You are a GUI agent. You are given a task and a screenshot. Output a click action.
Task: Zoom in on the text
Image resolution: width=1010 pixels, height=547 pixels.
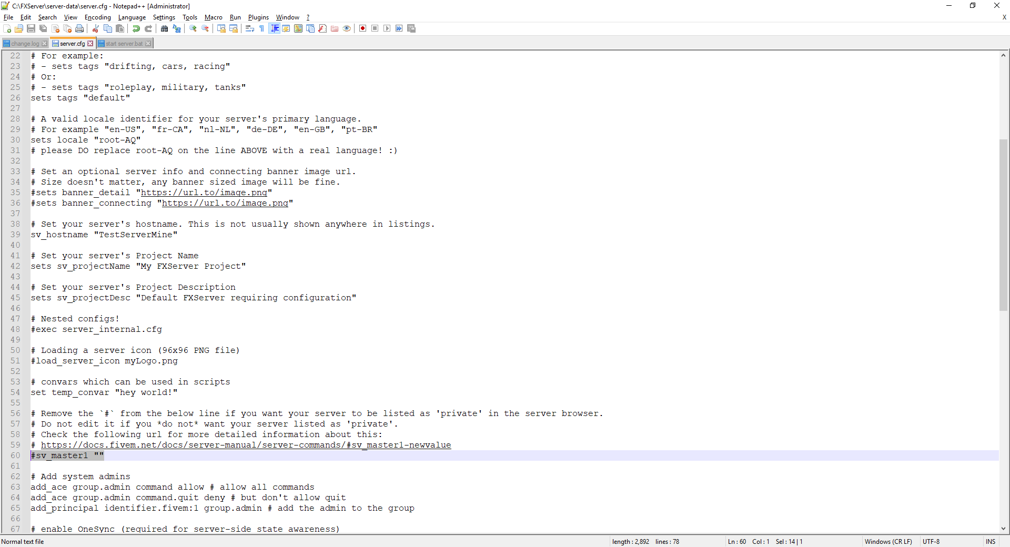[x=193, y=29]
